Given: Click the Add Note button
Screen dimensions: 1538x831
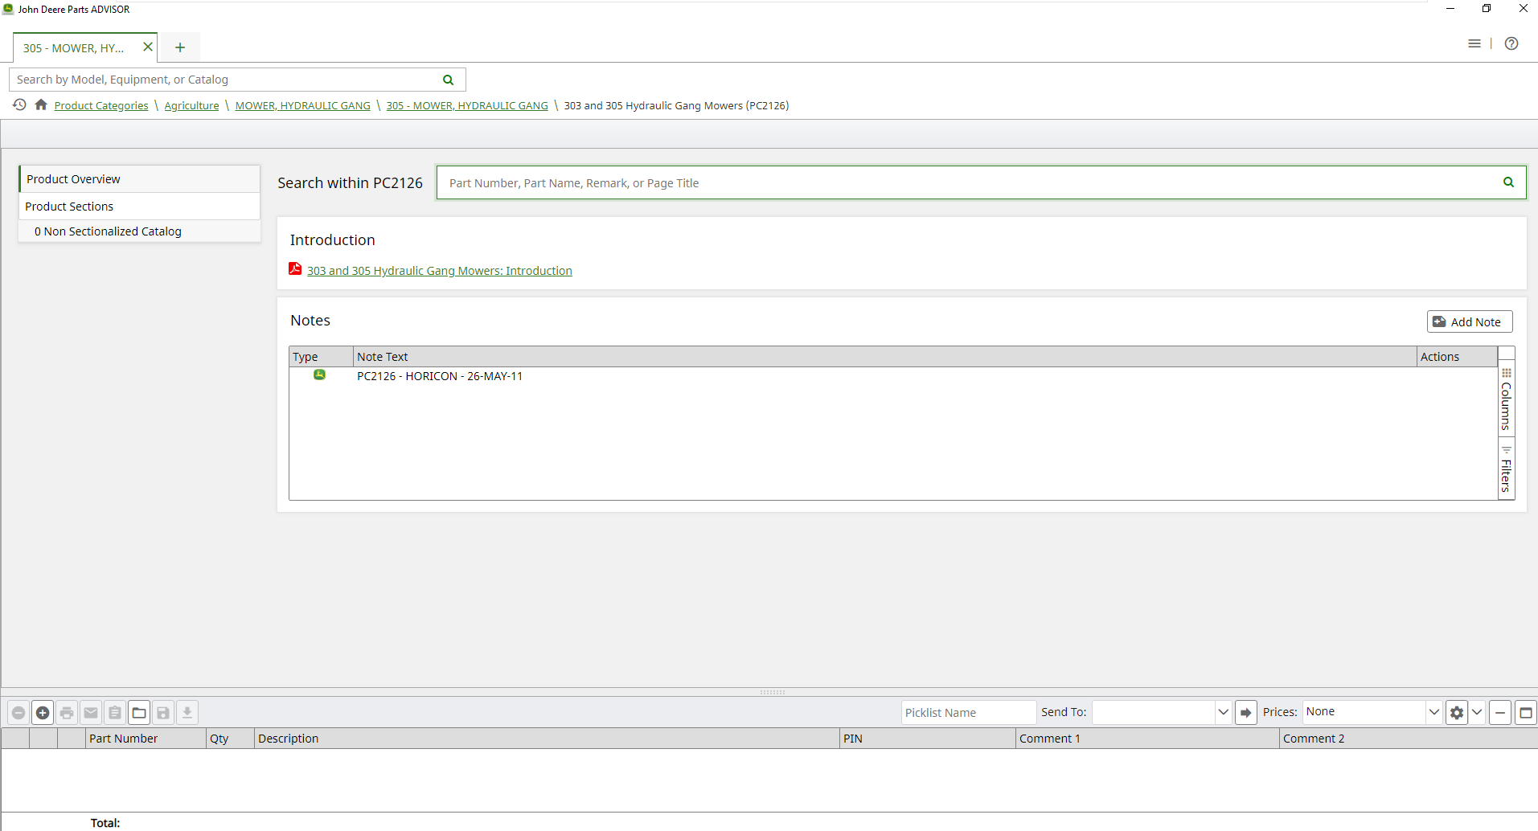Looking at the screenshot, I should (x=1469, y=322).
